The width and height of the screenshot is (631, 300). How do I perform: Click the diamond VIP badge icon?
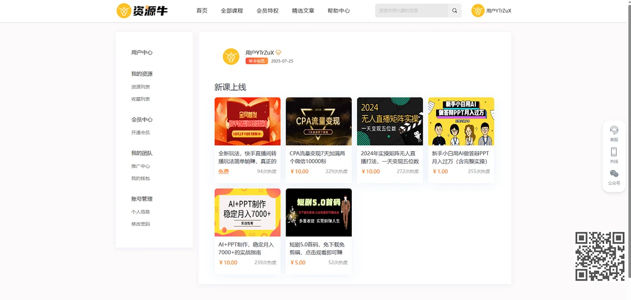tap(279, 52)
